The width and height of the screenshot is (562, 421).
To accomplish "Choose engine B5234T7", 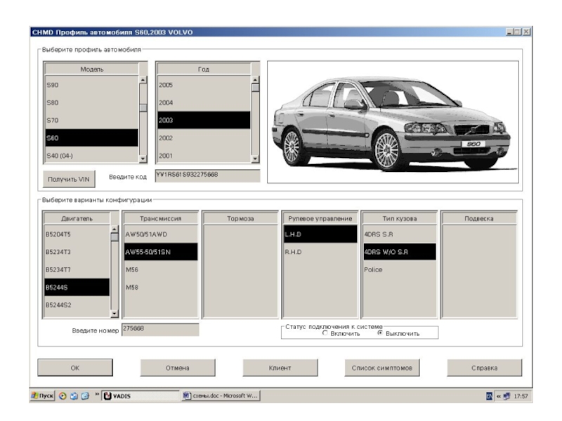I will 77,269.
